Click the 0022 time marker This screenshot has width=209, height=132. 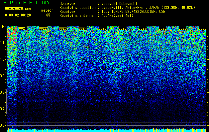point(43,28)
